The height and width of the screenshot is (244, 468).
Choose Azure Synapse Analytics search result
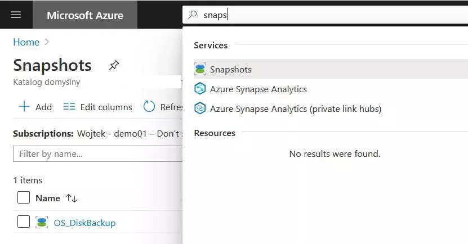tap(258, 89)
